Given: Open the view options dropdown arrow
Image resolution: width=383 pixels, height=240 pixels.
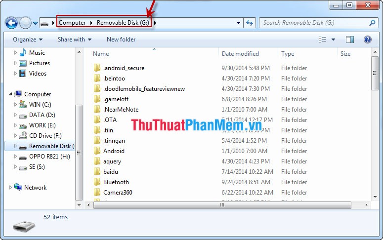Looking at the screenshot, I should pos(333,40).
